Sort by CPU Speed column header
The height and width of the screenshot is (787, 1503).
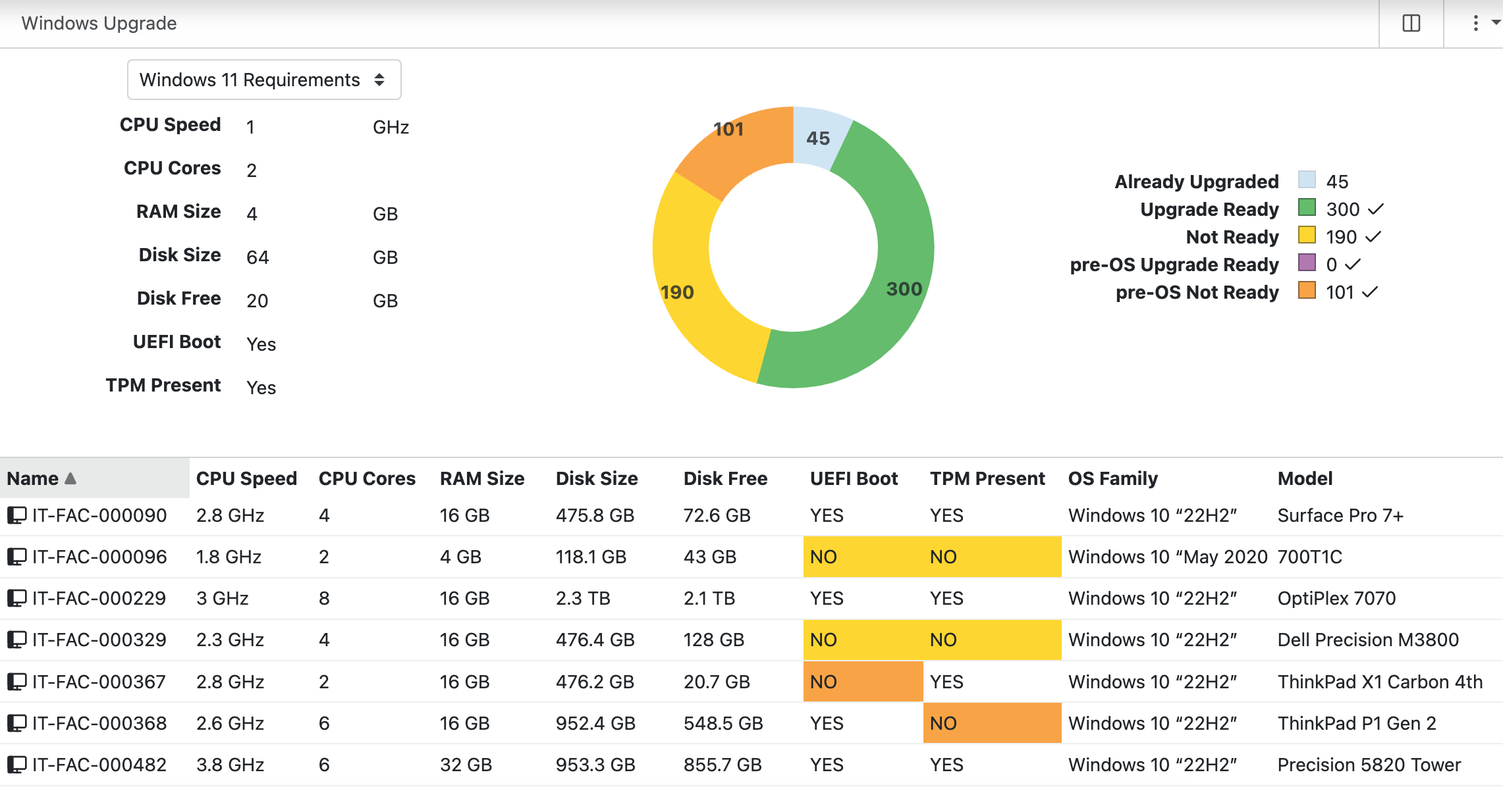pos(246,478)
